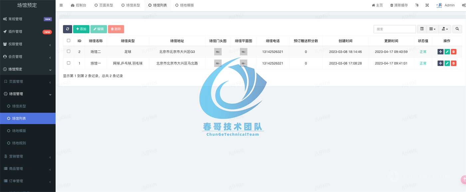Open advanced search with magnifier button
Viewport: 466px width, 192px height.
[x=457, y=29]
